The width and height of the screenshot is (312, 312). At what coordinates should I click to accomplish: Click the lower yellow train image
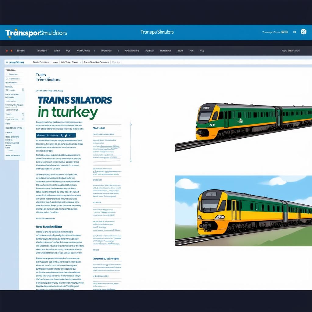[243, 211]
